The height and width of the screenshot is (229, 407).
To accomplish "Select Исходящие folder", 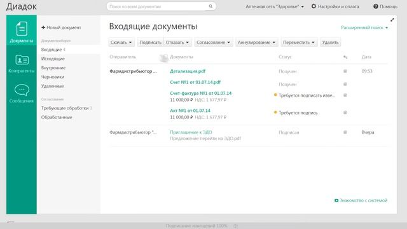I will [x=53, y=59].
